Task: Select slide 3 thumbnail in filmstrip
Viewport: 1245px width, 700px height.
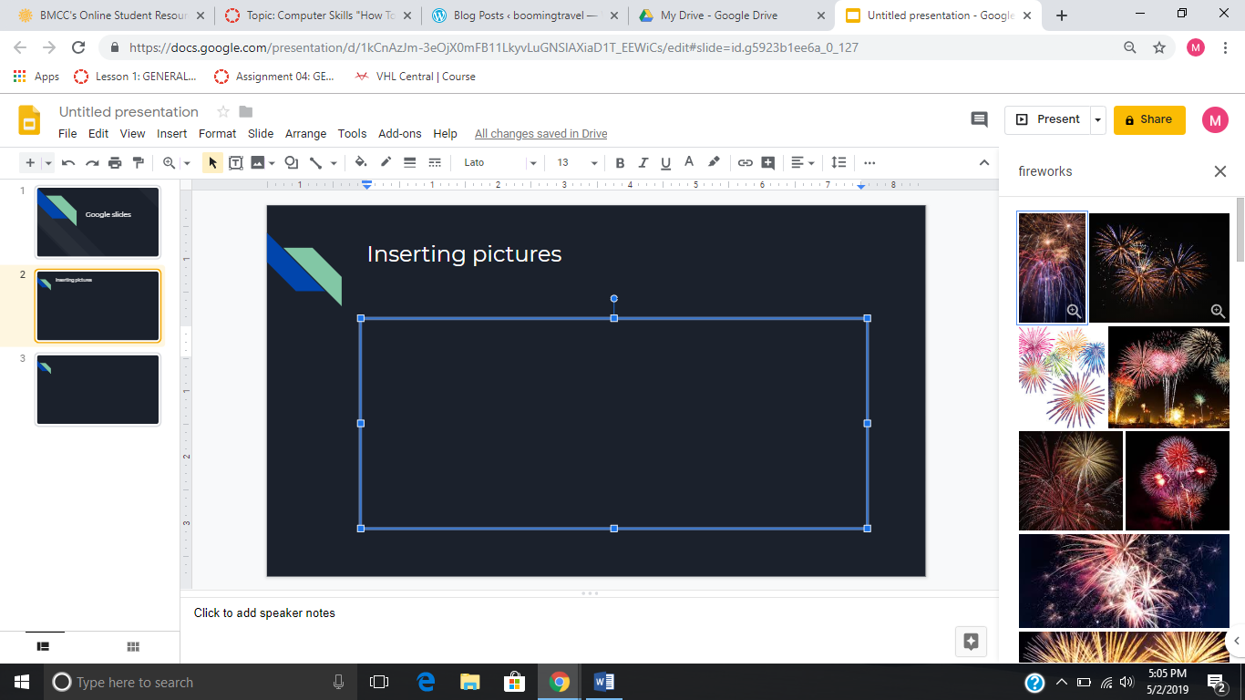Action: 98,389
